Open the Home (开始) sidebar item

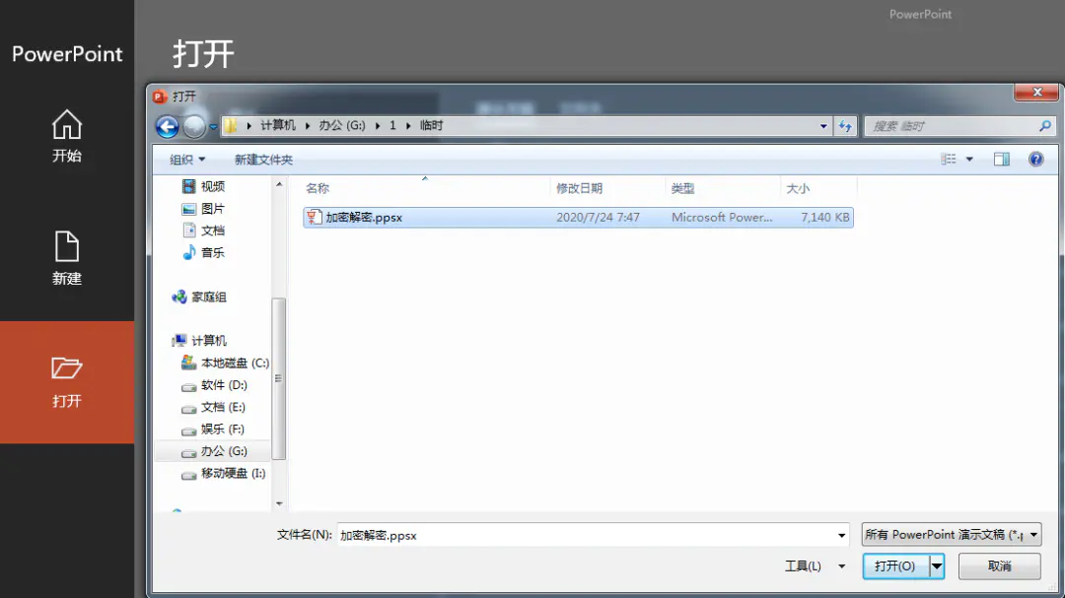click(x=67, y=137)
